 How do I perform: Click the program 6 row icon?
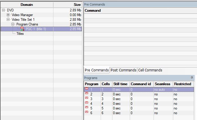coord(87,112)
